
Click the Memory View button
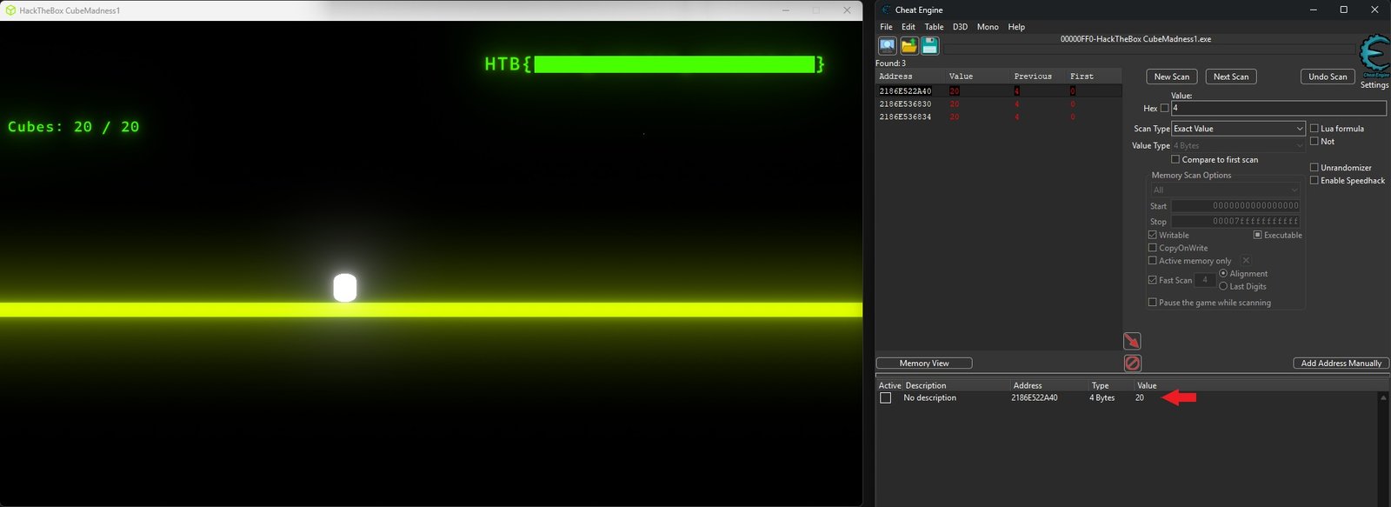[924, 364]
